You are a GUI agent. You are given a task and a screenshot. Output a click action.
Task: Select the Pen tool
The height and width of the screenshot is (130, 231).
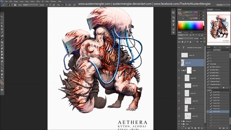tap(2, 61)
